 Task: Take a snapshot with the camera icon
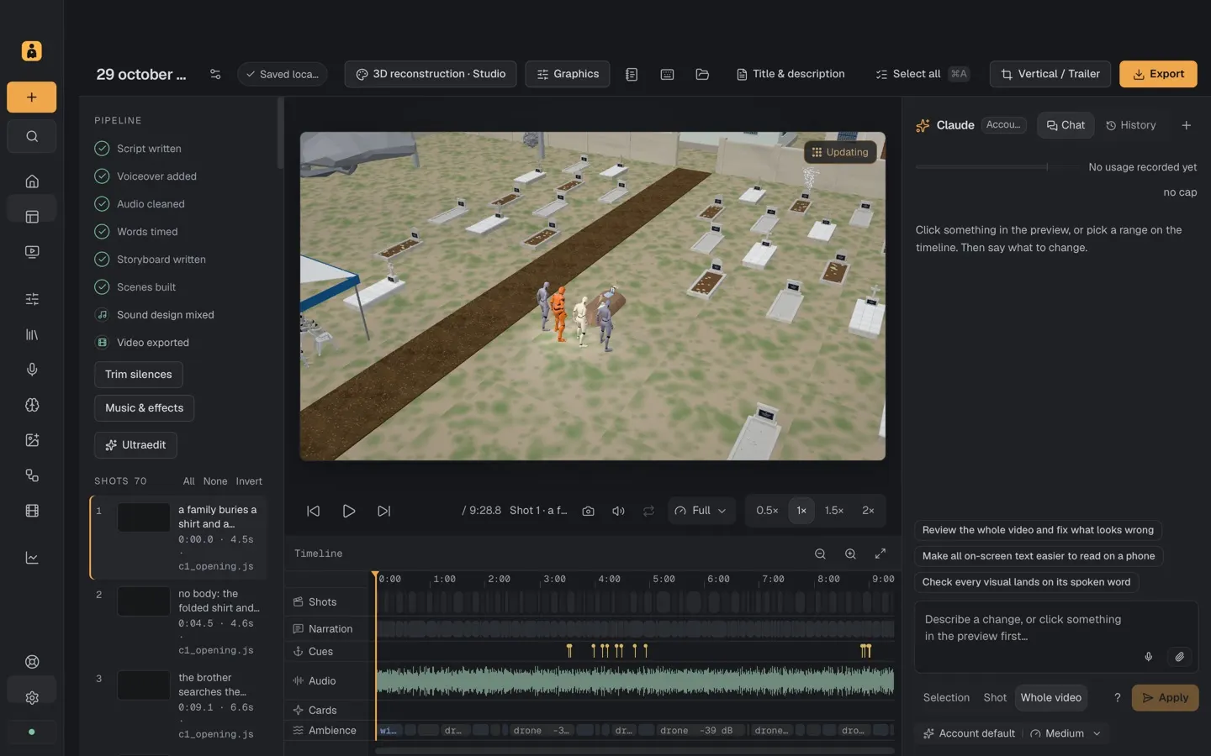coord(588,511)
